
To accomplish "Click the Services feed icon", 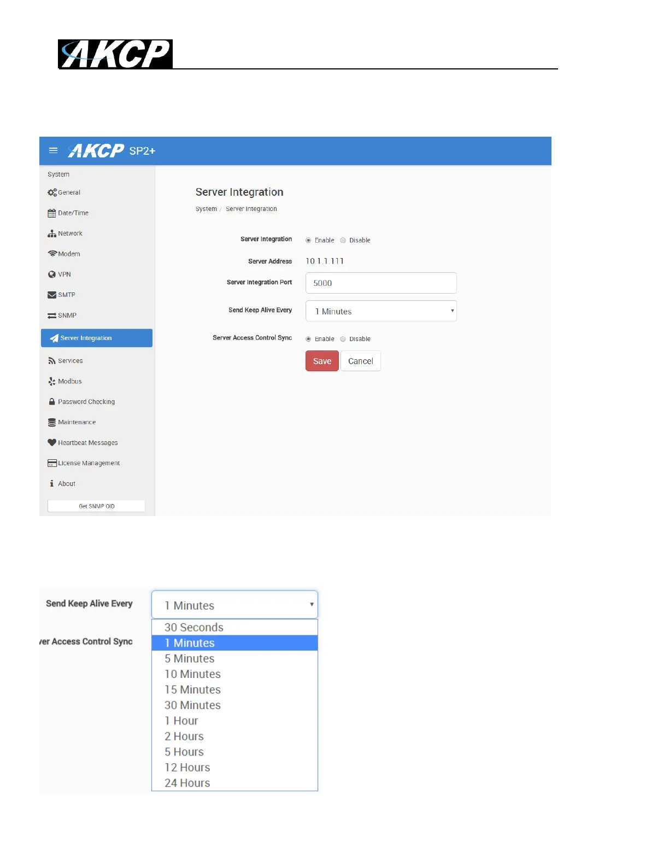I will click(52, 361).
